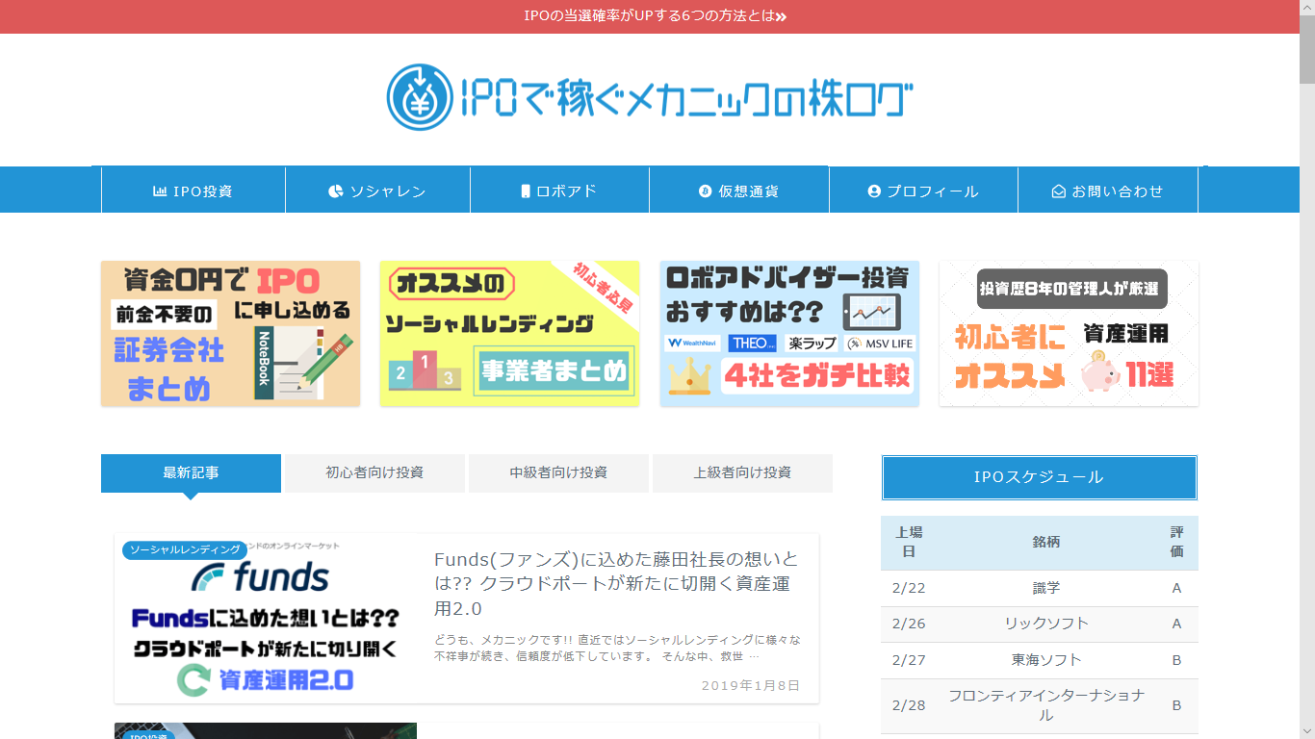
Task: Open the IPO投資 menu item
Action: click(193, 191)
